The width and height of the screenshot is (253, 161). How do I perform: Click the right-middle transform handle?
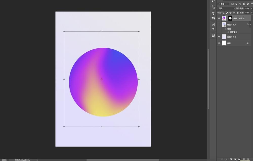139,79
